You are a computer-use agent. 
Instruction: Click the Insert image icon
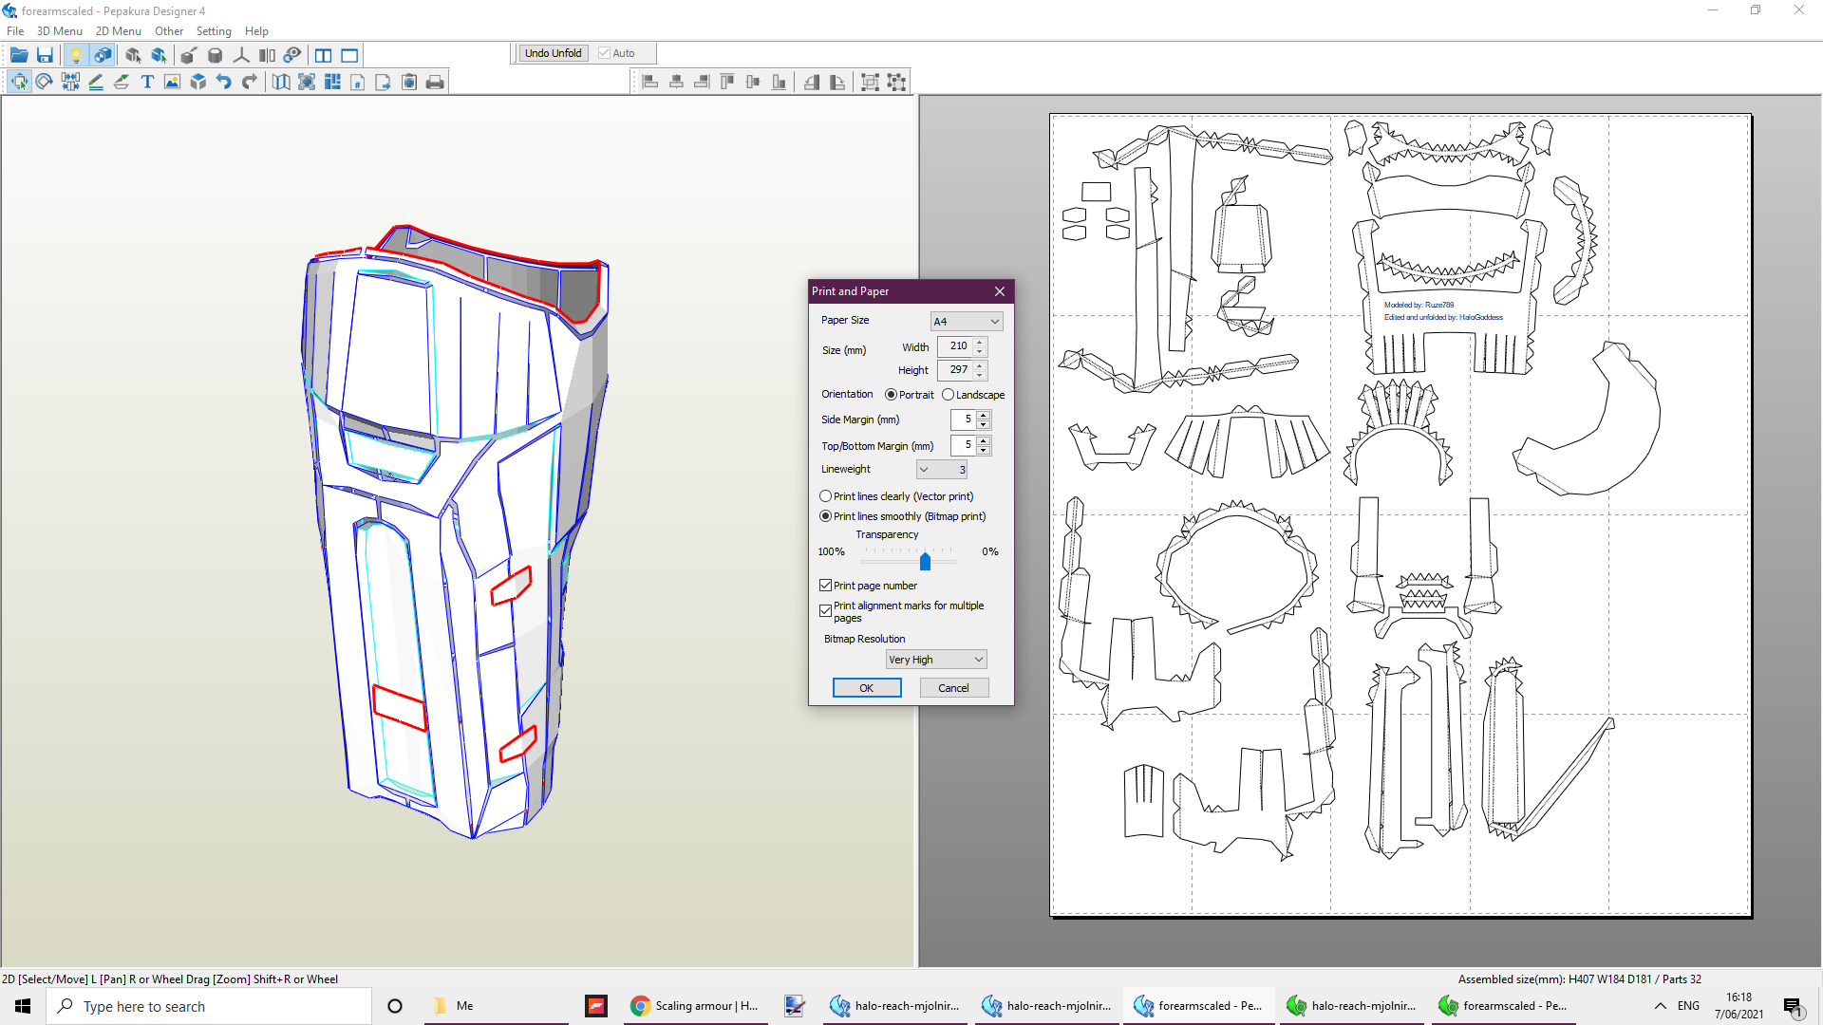172,82
